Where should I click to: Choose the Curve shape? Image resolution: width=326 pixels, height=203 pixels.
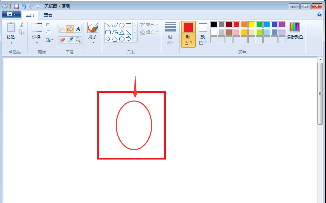tap(115, 25)
